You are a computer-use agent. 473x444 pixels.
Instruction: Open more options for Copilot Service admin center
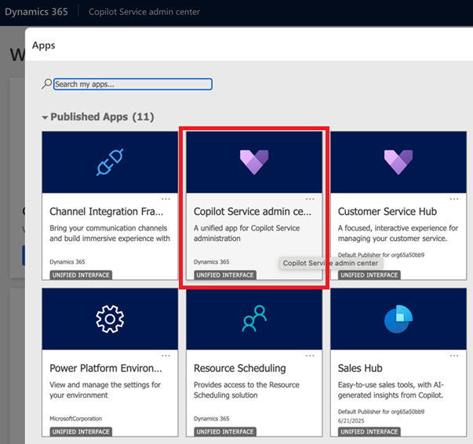(310, 199)
